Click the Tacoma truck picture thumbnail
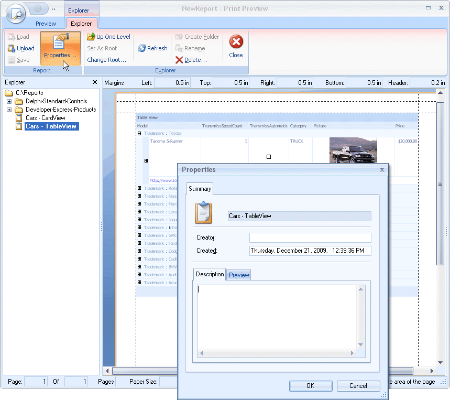Viewport: 450px width, 400px height. point(353,150)
